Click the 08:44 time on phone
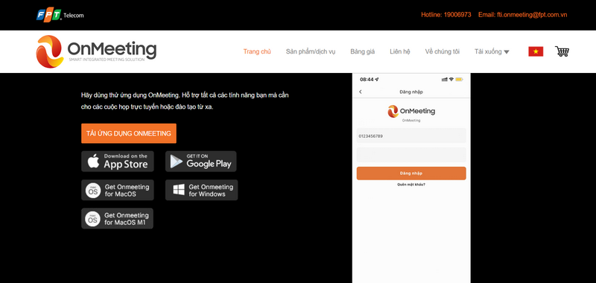The image size is (596, 283). tap(367, 80)
